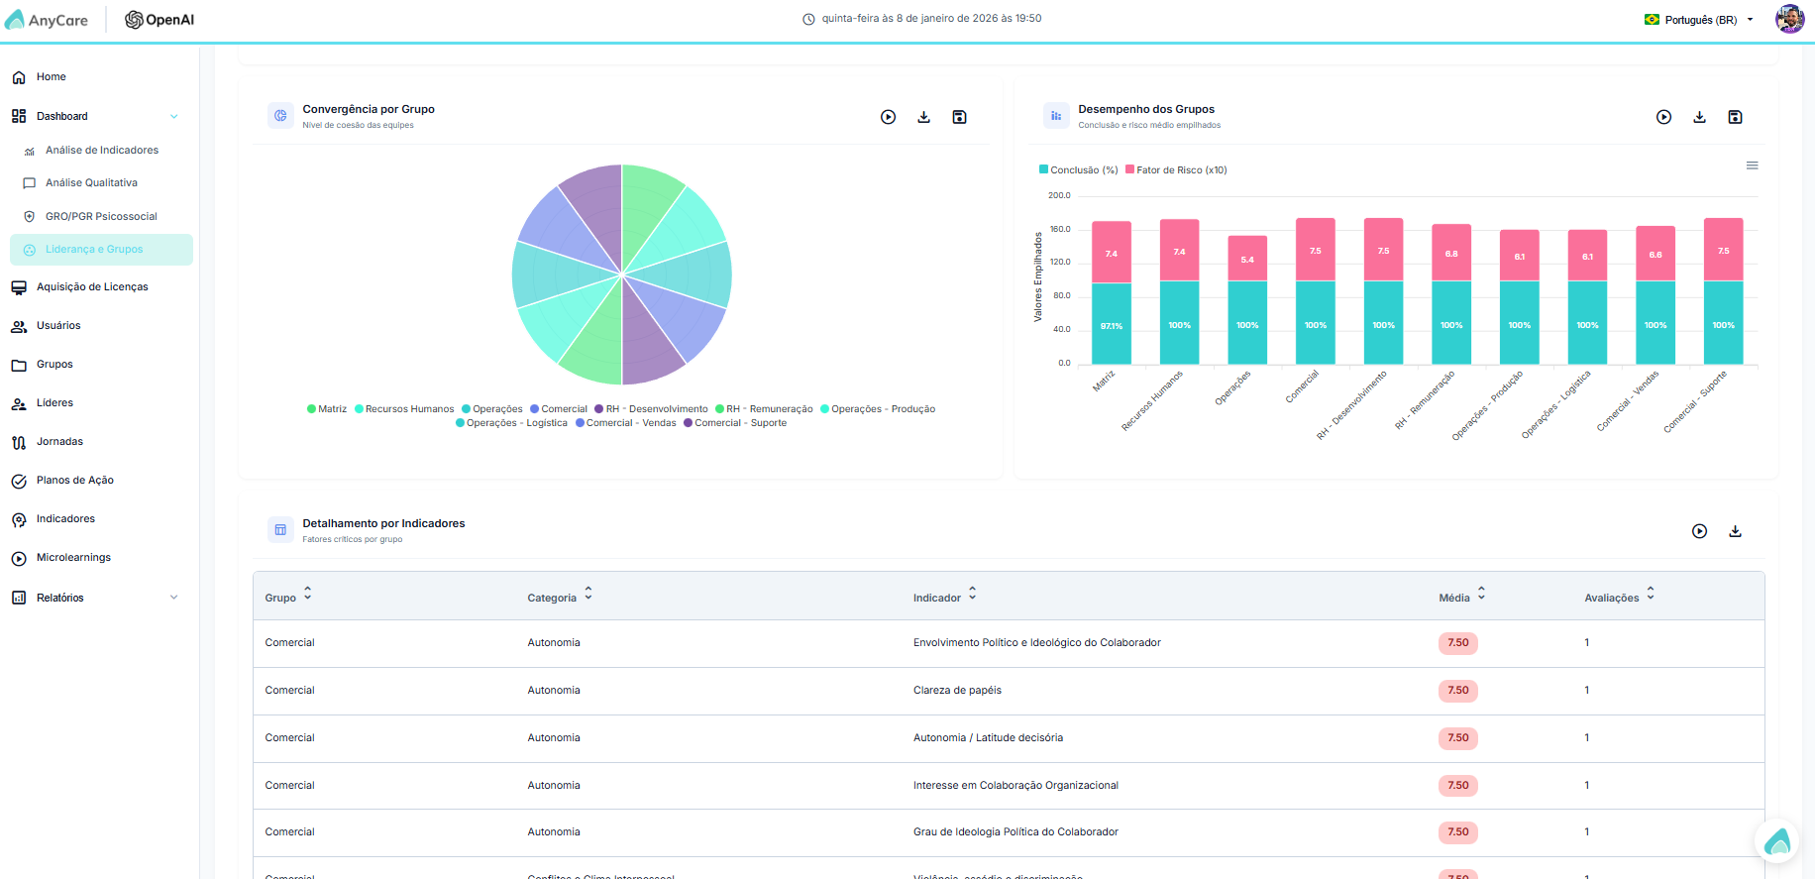Toggle the Conclusão (%) series in legend
The image size is (1815, 879).
[x=1078, y=170]
